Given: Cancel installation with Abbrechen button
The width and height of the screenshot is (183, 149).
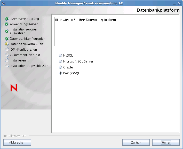Looking at the screenshot, I should click(17, 142).
